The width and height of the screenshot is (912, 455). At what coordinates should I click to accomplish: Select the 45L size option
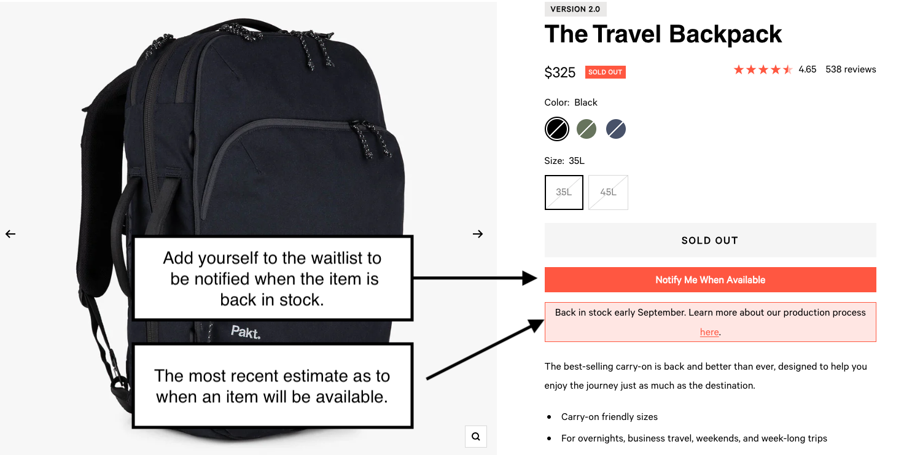point(608,192)
